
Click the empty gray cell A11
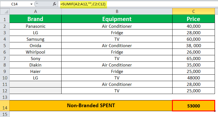[x=35, y=84]
